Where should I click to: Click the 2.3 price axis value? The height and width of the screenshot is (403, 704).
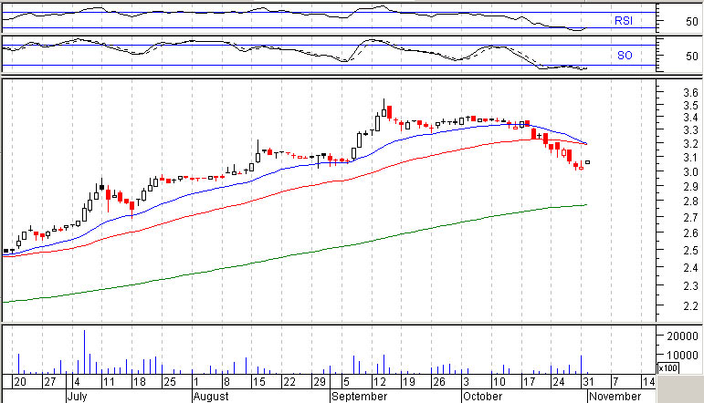tap(690, 286)
